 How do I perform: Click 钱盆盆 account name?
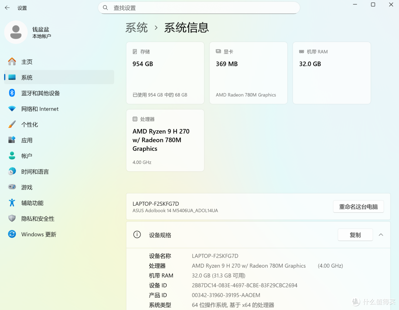[41, 29]
